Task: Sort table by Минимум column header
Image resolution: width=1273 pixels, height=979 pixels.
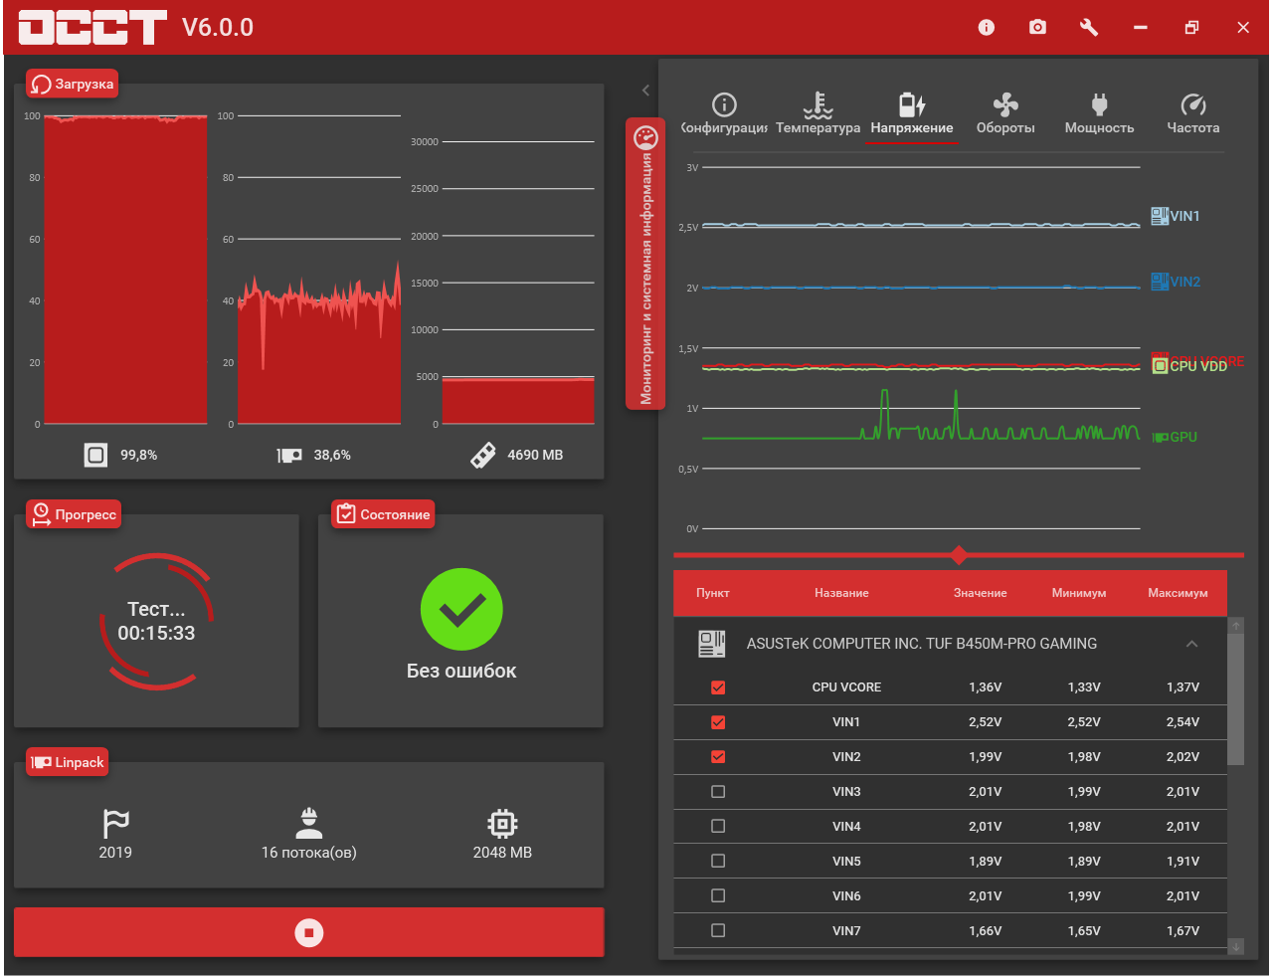Action: (1079, 593)
